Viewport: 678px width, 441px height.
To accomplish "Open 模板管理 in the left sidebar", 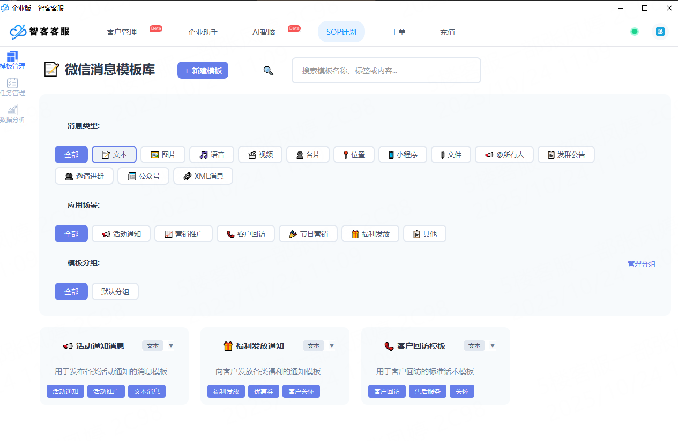I will coord(13,59).
